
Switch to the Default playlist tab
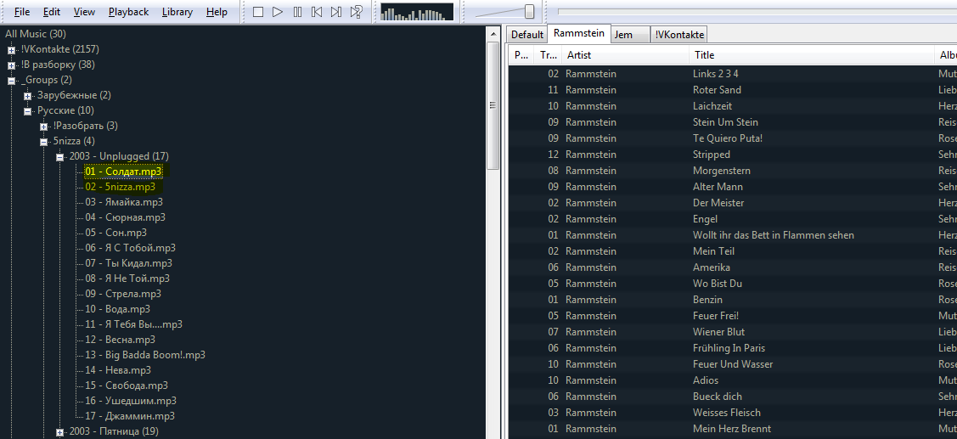[x=527, y=34]
